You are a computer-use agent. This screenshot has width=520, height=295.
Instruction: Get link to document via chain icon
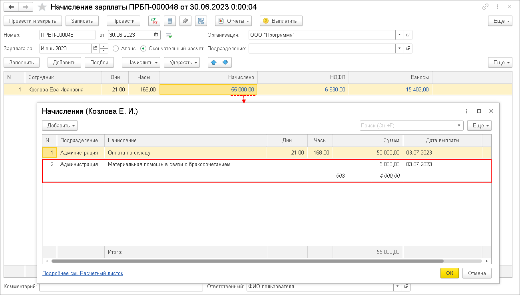coord(486,7)
